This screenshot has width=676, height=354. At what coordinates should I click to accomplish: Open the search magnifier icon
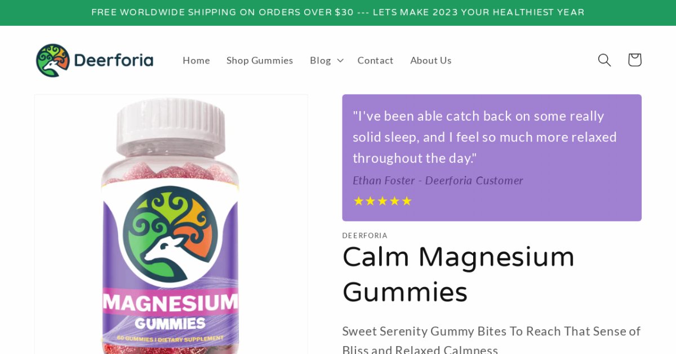pyautogui.click(x=604, y=60)
